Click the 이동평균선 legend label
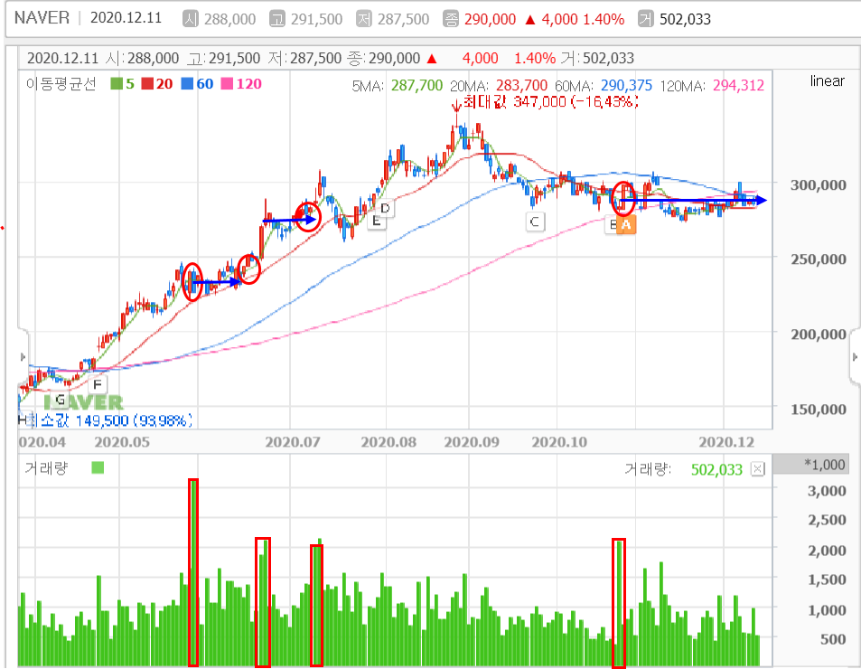The height and width of the screenshot is (669, 861). click(x=61, y=84)
